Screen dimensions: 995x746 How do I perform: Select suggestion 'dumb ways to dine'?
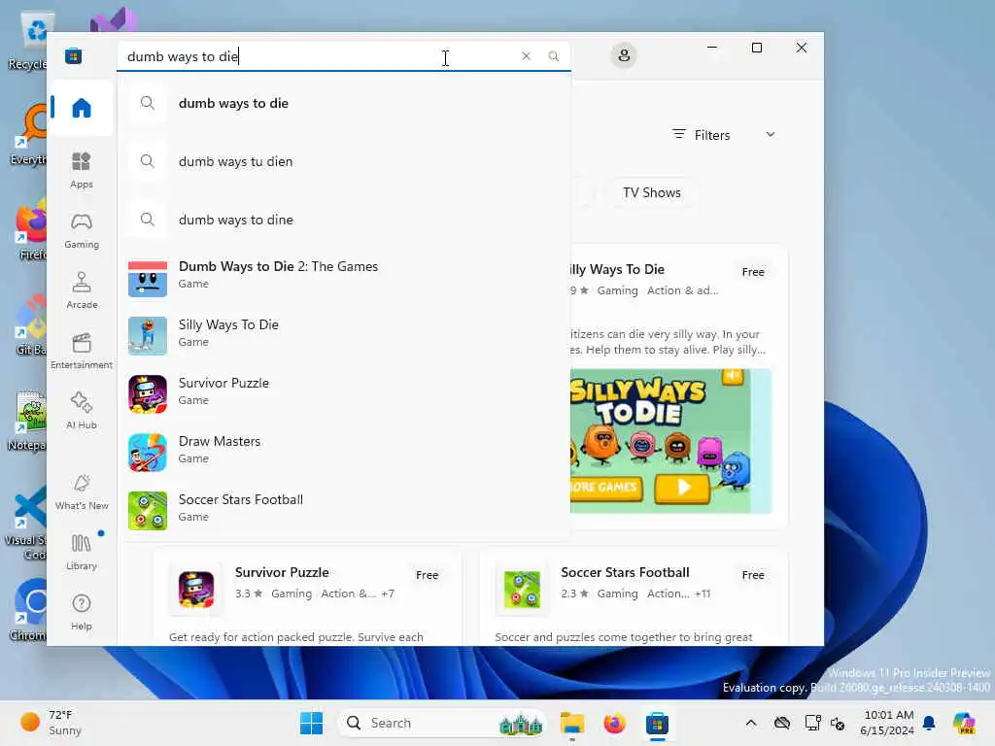344,220
